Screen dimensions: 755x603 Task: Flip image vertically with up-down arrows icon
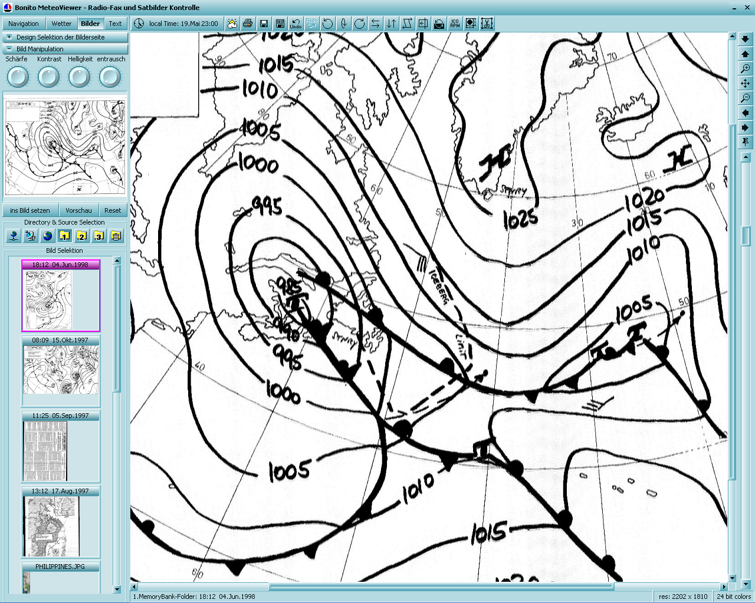click(391, 24)
